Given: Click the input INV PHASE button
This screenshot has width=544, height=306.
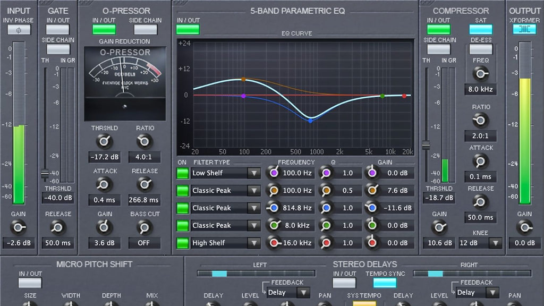Looking at the screenshot, I should click(19, 30).
